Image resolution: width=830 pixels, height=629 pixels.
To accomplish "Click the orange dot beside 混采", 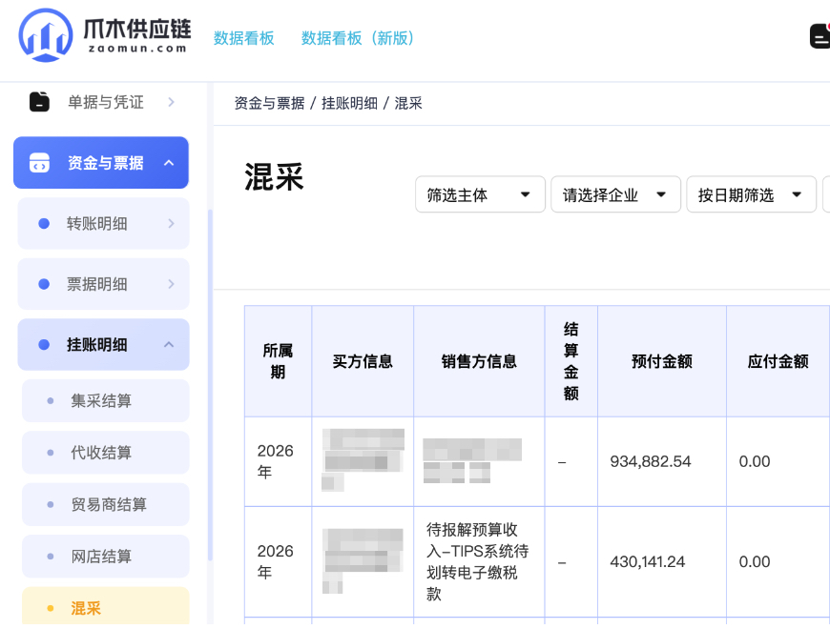I will [51, 608].
